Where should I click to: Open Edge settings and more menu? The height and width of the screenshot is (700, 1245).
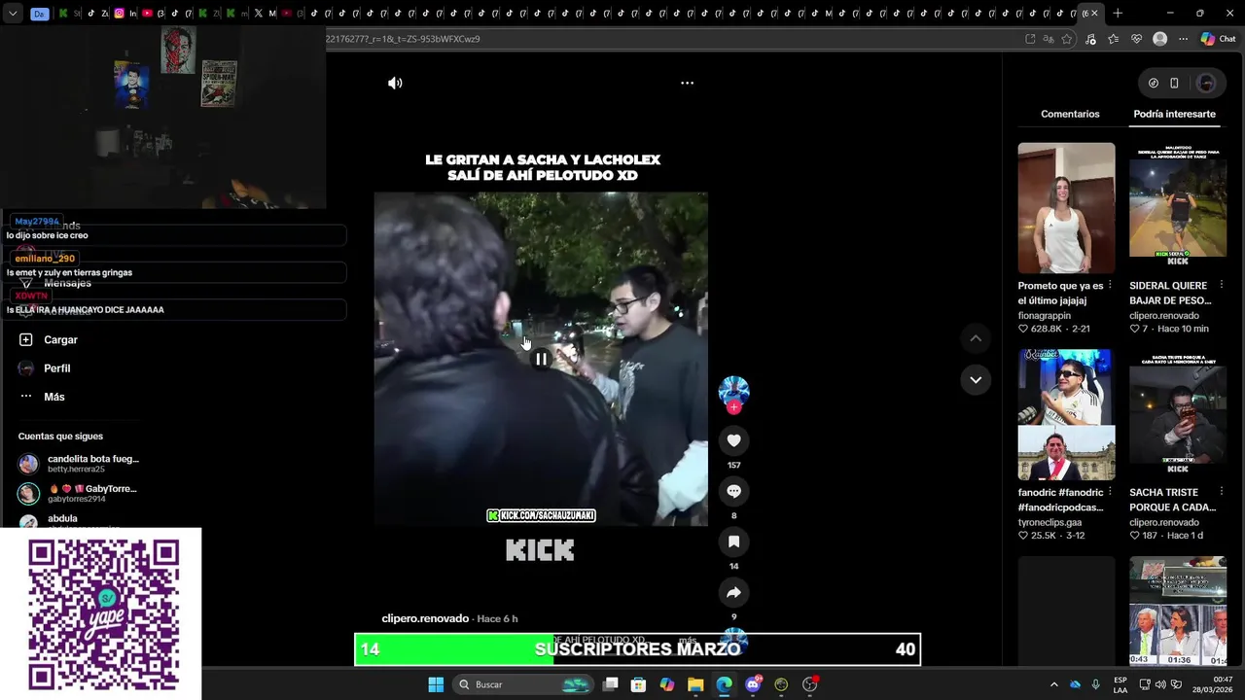(x=1183, y=39)
